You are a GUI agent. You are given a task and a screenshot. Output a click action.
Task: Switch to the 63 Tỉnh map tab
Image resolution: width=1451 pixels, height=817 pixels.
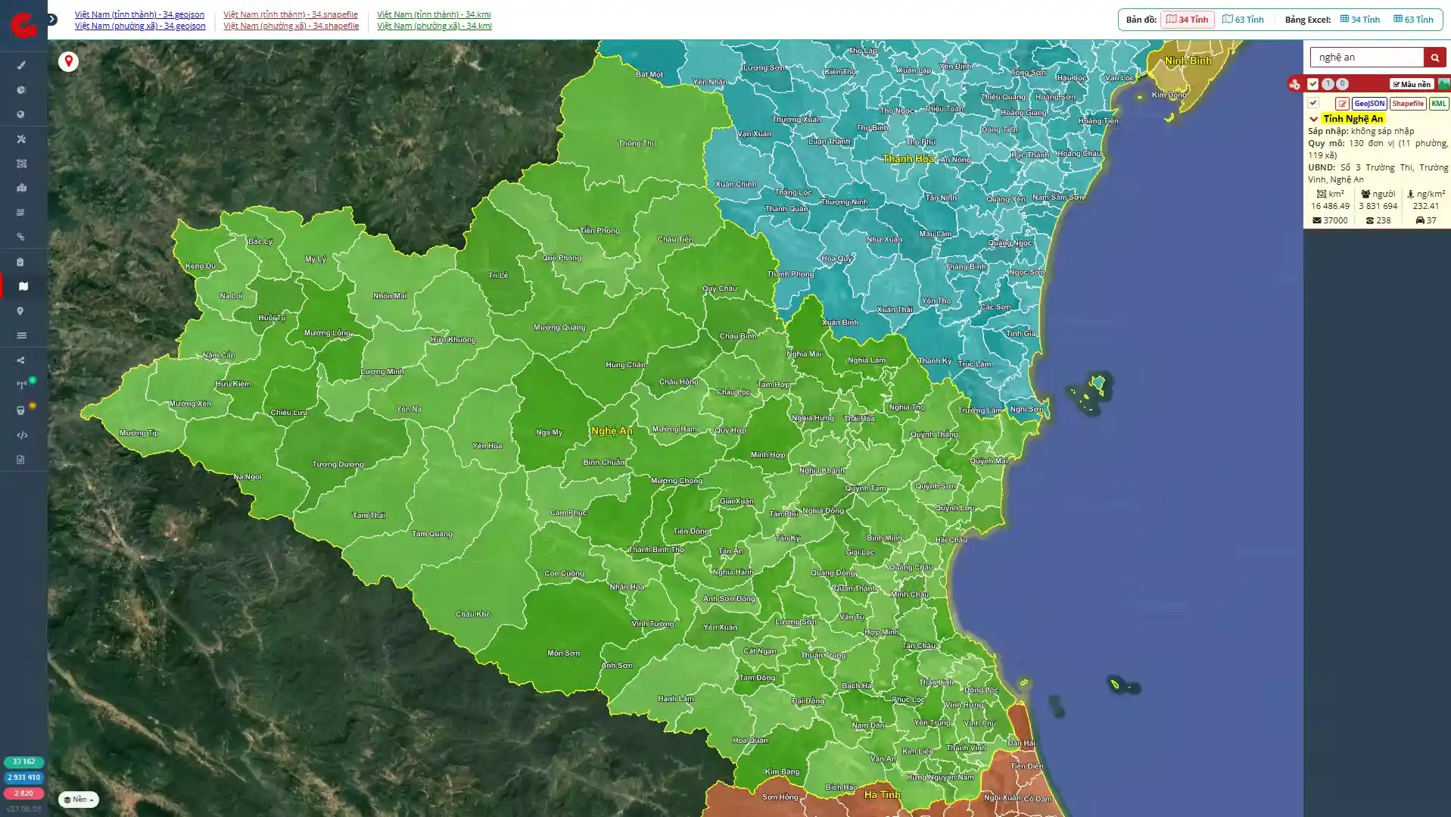[x=1243, y=20]
